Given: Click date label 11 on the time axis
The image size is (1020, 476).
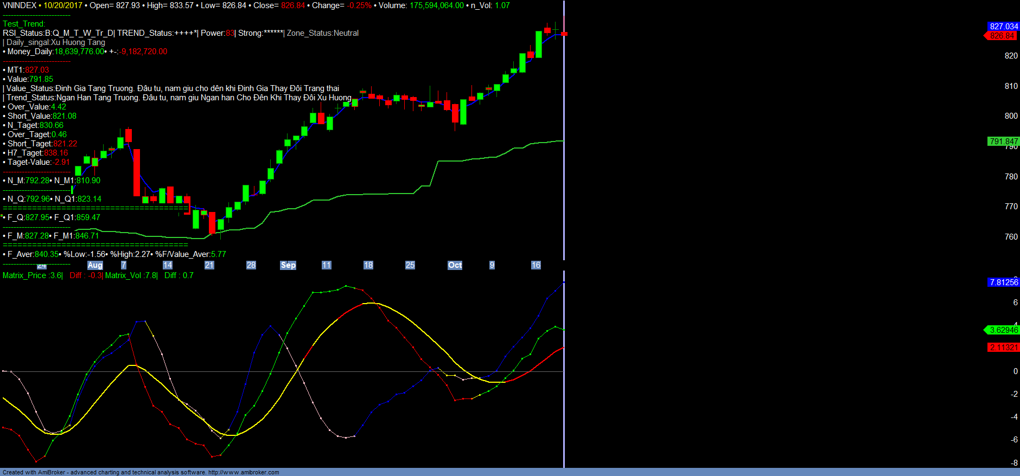Looking at the screenshot, I should pos(326,265).
